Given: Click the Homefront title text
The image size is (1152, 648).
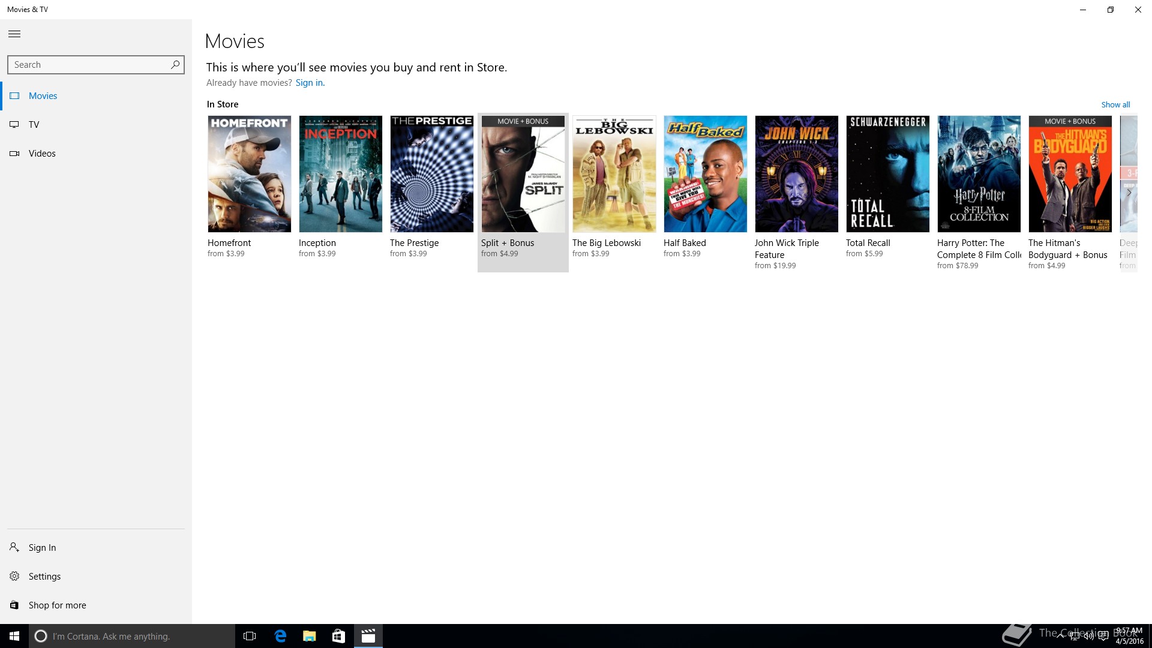Looking at the screenshot, I should 229,243.
